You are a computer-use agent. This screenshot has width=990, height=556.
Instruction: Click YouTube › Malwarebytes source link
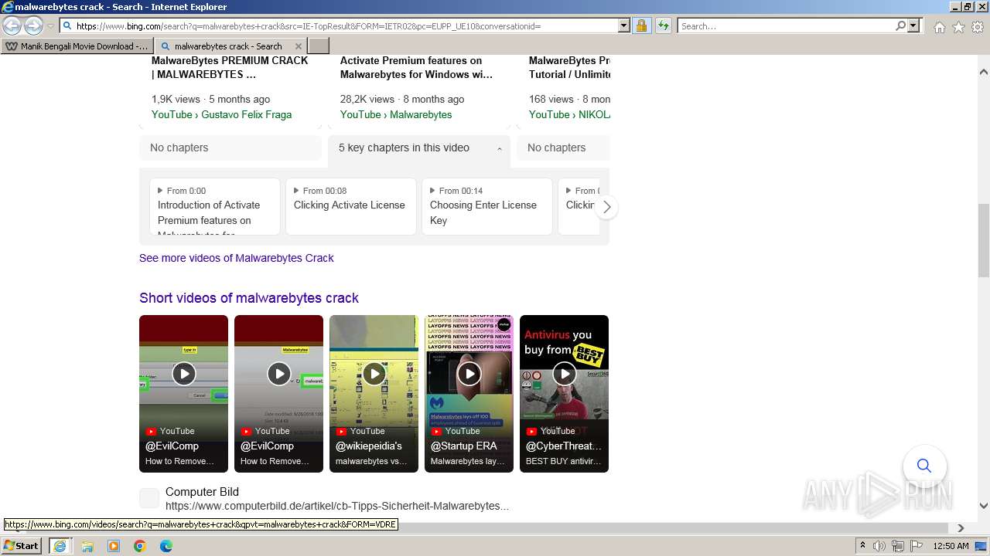point(396,114)
